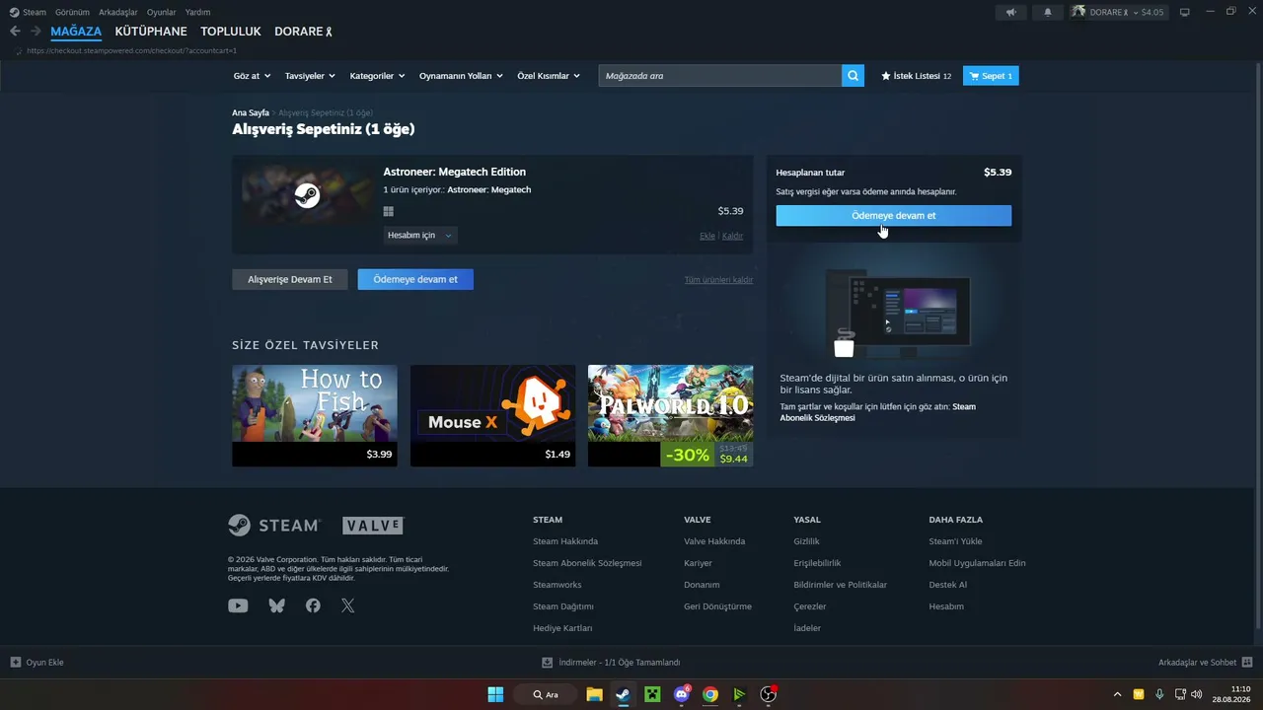Open File Explorer from the taskbar
This screenshot has width=1263, height=710.
[594, 694]
